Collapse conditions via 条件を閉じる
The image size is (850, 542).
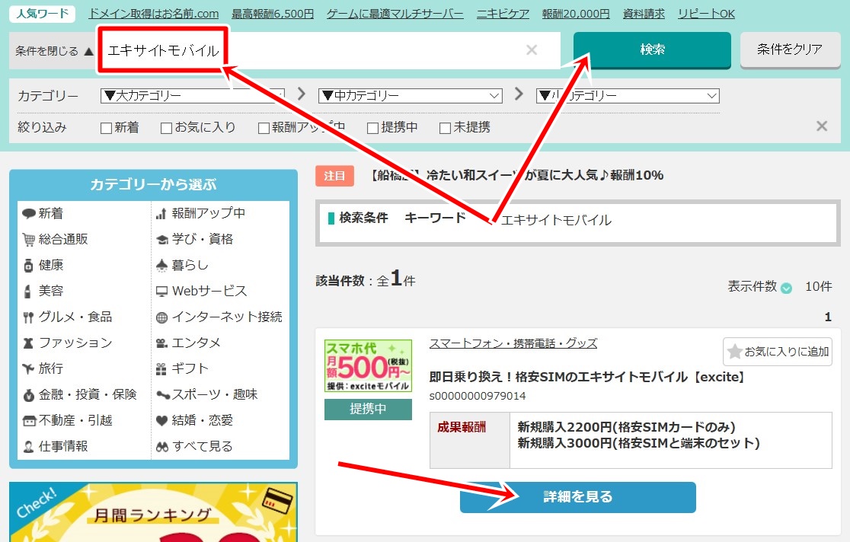53,51
